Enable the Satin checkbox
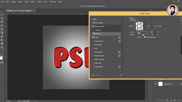Screen dimensions: 182x102 coord(93,48)
